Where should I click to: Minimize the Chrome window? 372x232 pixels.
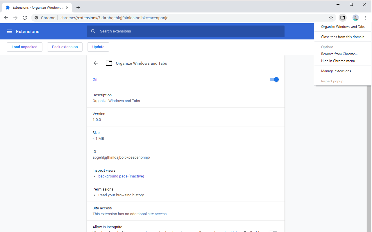coord(338,4)
